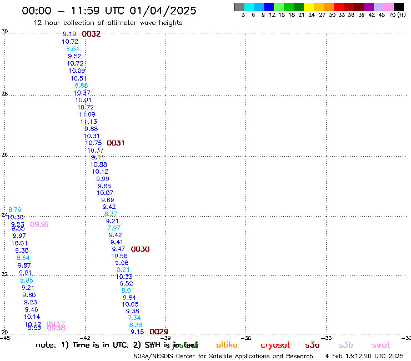
Task: Select the wave height reading 10.14
Action: (x=32, y=317)
